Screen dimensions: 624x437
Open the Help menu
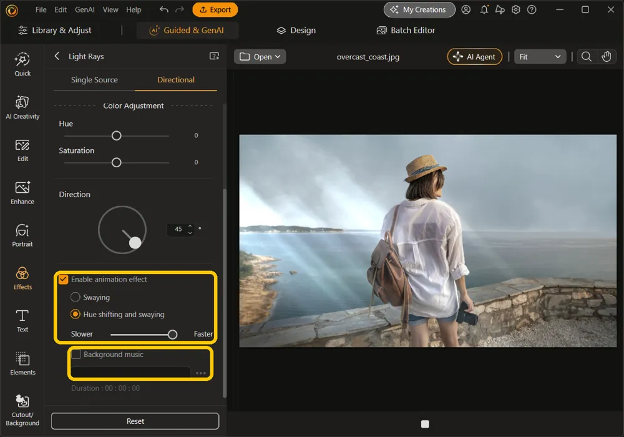click(x=134, y=9)
